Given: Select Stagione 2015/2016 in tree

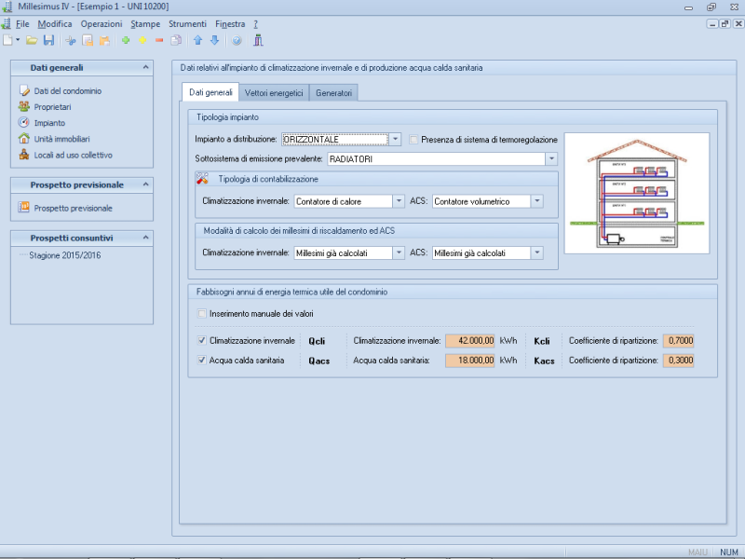Looking at the screenshot, I should pyautogui.click(x=64, y=255).
